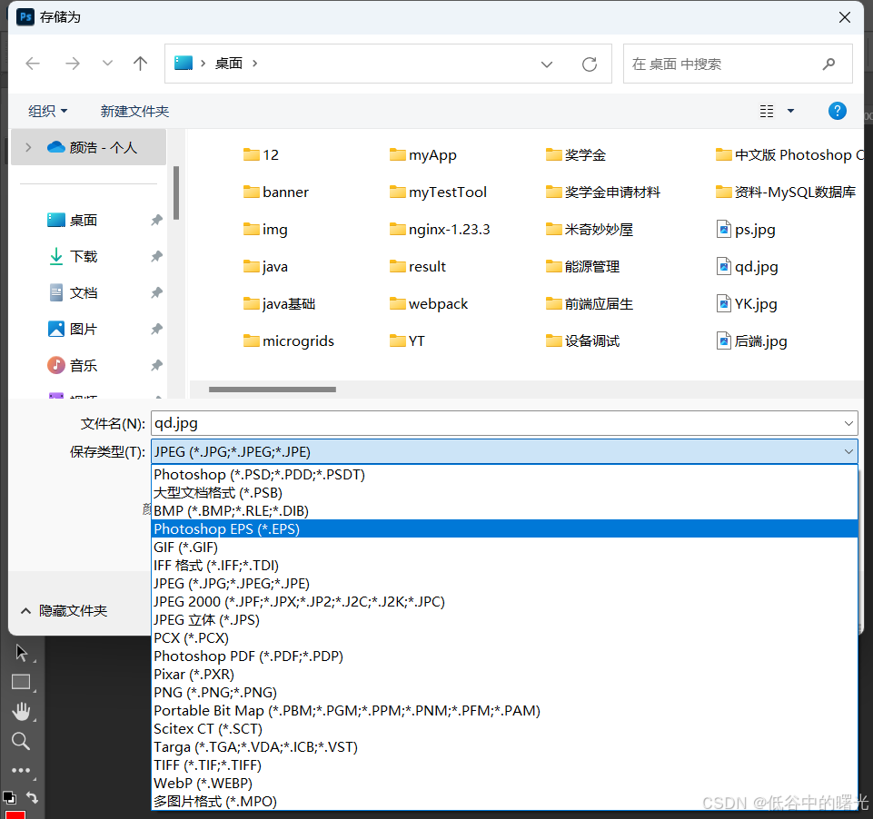Click the navigation pane vertical scrollbar
Image resolution: width=873 pixels, height=819 pixels.
(176, 192)
